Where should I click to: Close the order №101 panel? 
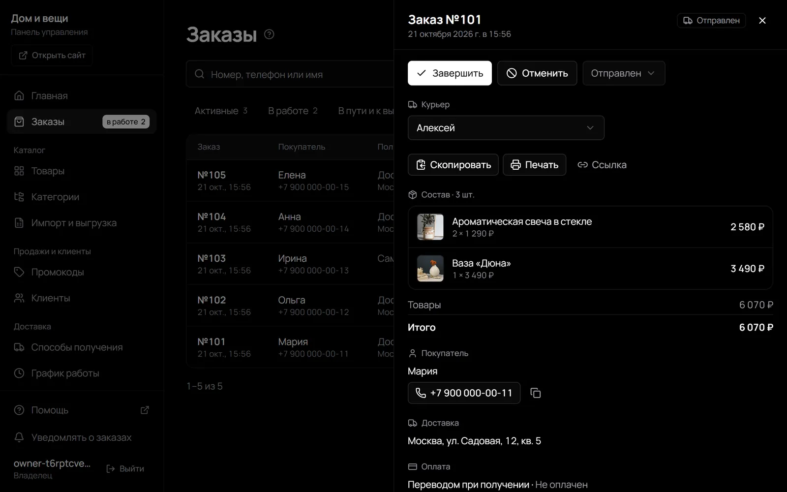[762, 20]
